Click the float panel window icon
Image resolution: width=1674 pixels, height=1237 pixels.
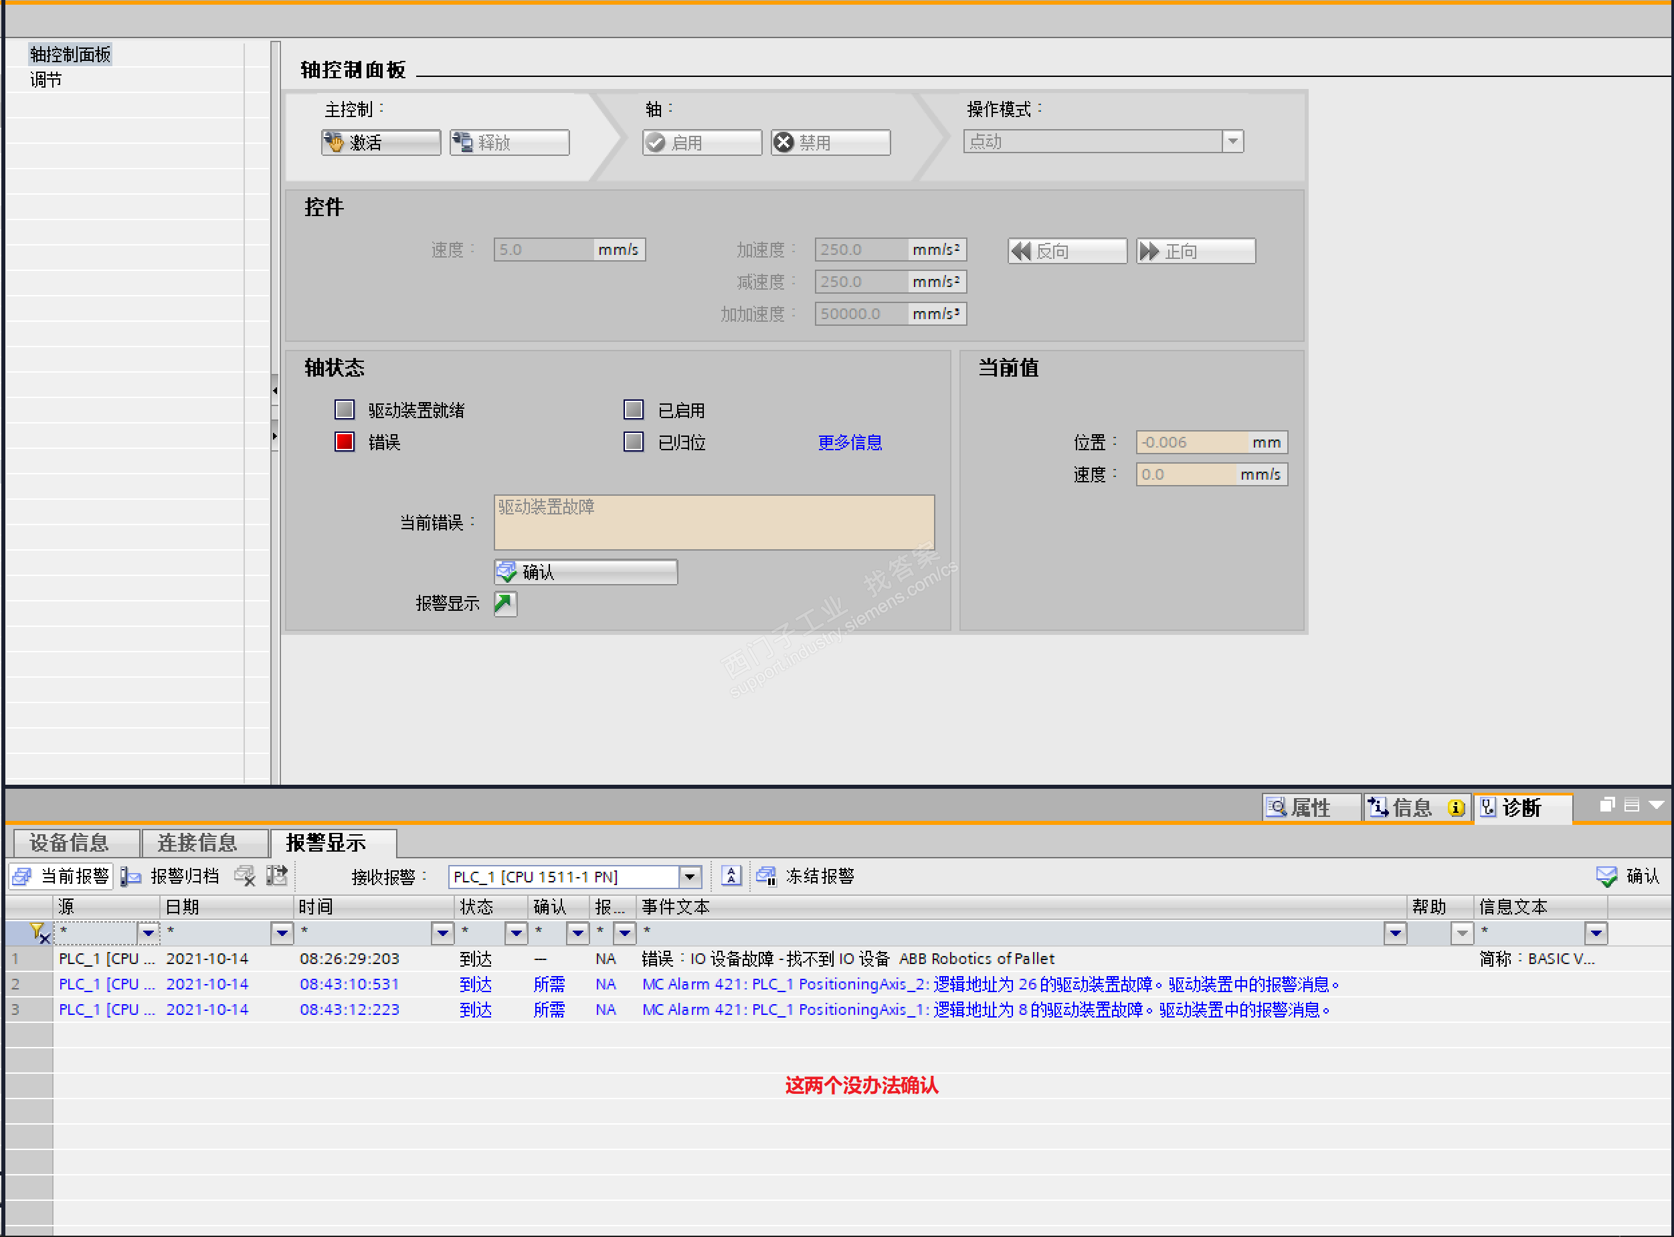[x=1606, y=805]
